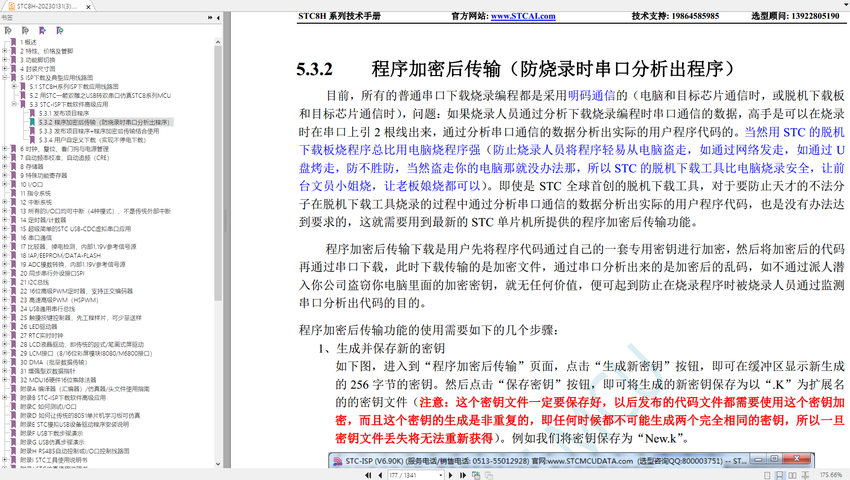The width and height of the screenshot is (850, 480).
Task: Open the www.STCAI.com website link
Action: point(523,16)
